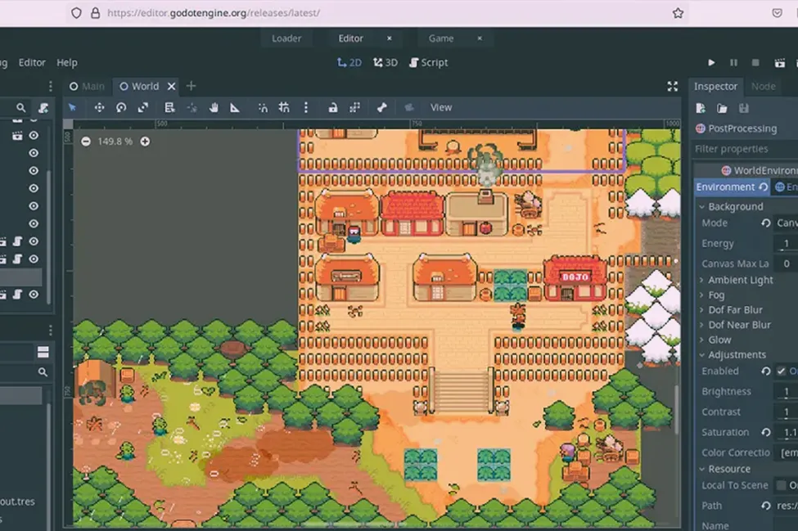Switch to the Node tab in Inspector dock
The height and width of the screenshot is (531, 798).
[x=764, y=86]
